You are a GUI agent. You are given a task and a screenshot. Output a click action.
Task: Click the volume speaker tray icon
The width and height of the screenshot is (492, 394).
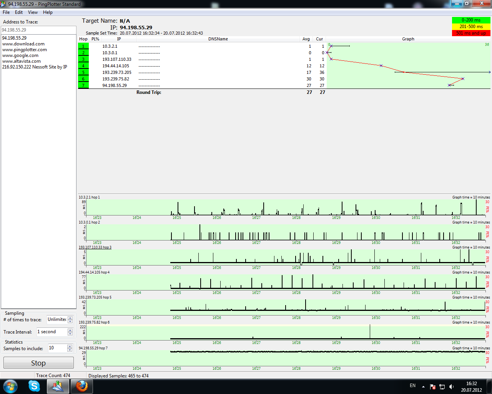coord(451,387)
